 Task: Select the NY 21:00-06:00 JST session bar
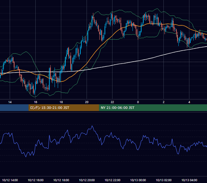pos(153,108)
